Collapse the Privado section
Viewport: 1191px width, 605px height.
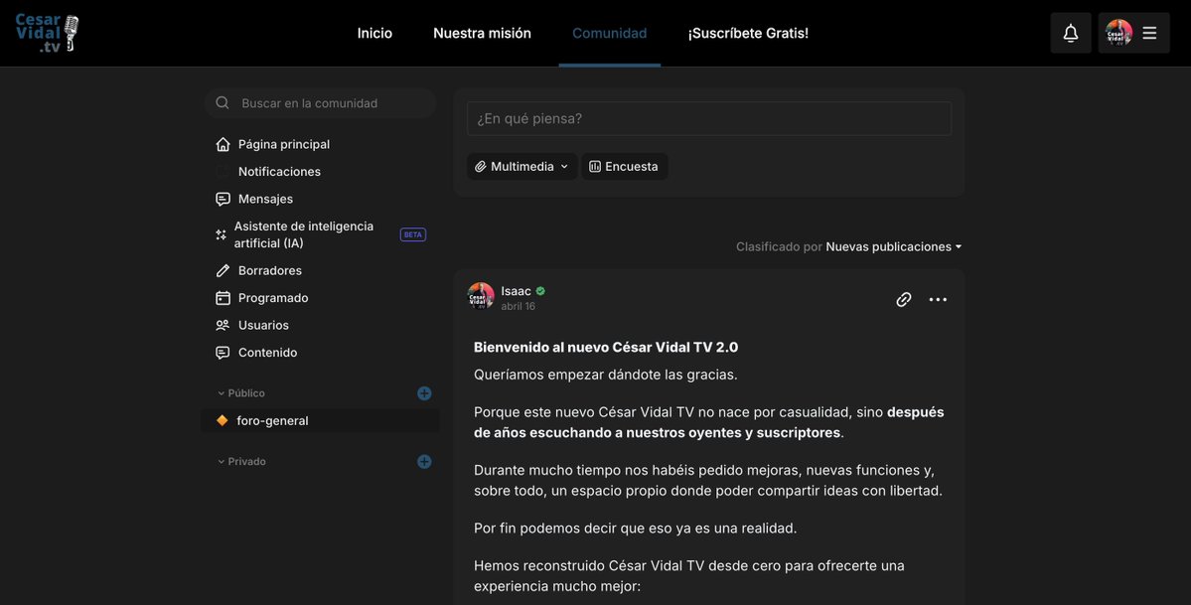coord(241,461)
